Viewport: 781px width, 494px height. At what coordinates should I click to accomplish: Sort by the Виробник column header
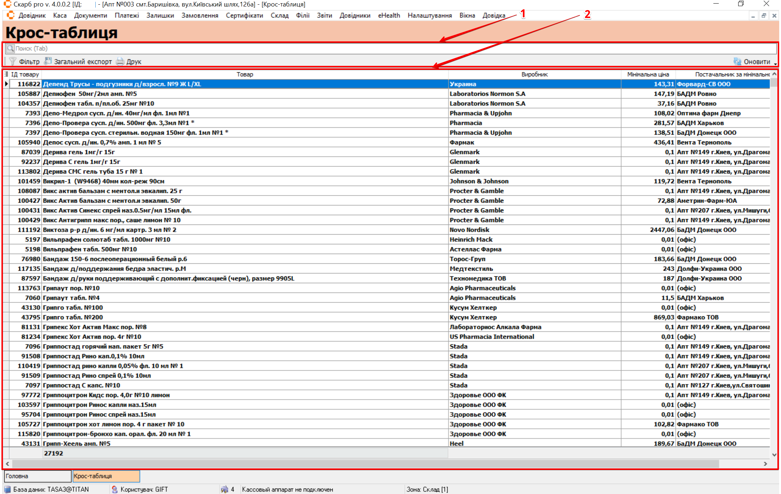[x=534, y=74]
